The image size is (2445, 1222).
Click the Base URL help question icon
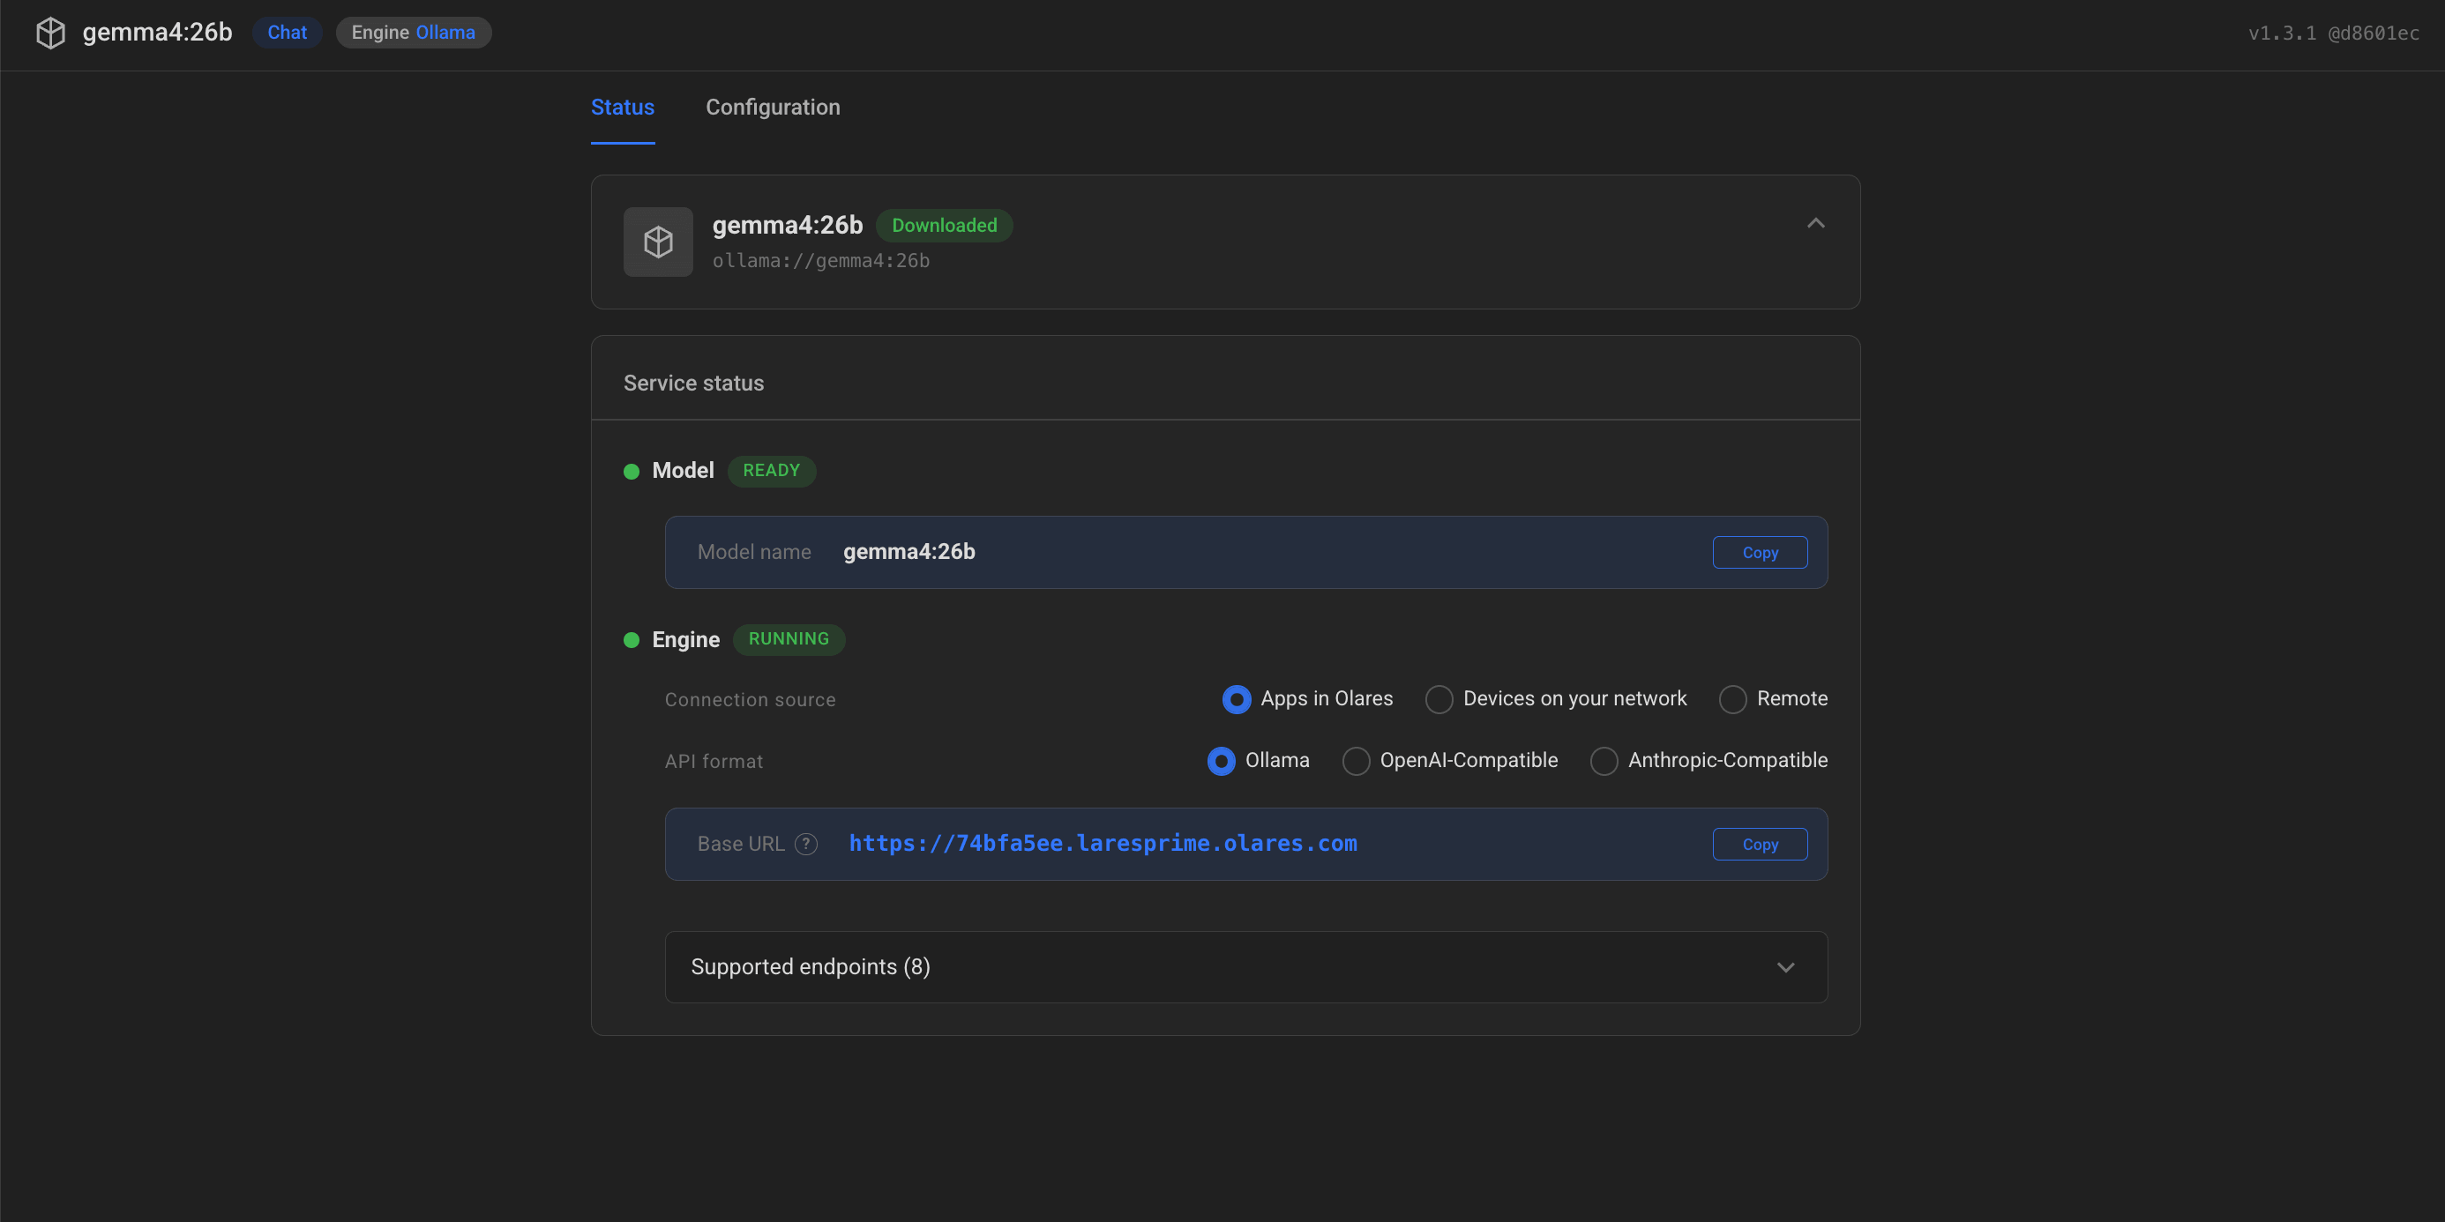tap(806, 844)
